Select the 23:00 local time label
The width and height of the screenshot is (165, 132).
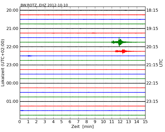pyautogui.click(x=12, y=65)
